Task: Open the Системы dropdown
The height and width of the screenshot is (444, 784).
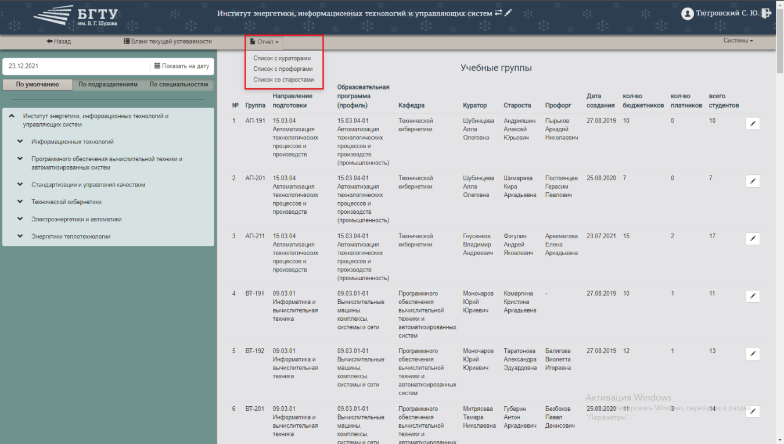Action: click(738, 41)
